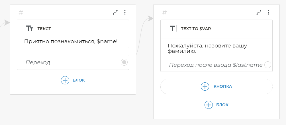Click the Переход transition field
This screenshot has height=125, width=286.
[x=68, y=62]
